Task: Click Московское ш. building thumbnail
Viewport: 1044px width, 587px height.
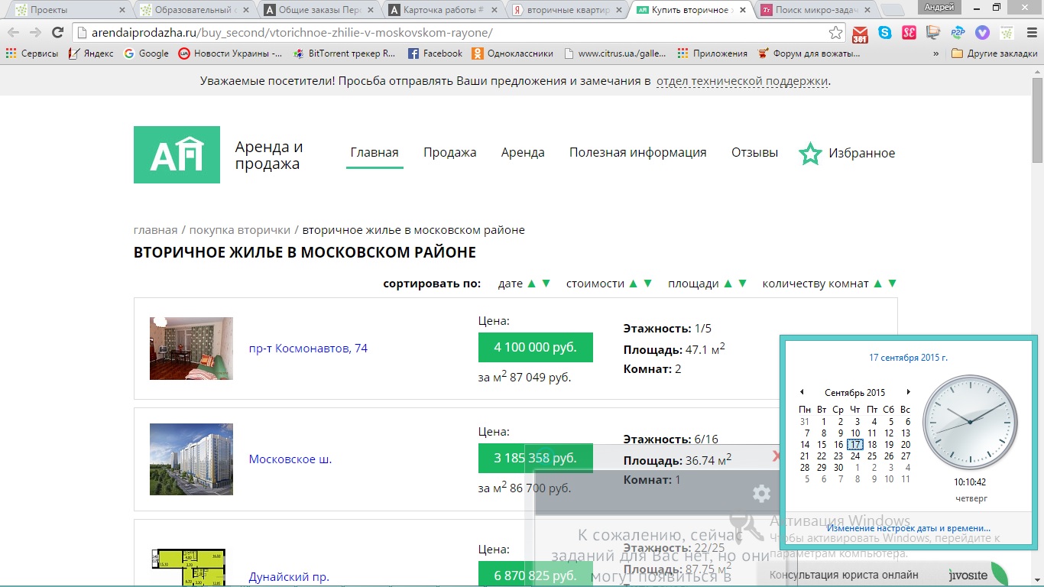Action: [x=191, y=459]
